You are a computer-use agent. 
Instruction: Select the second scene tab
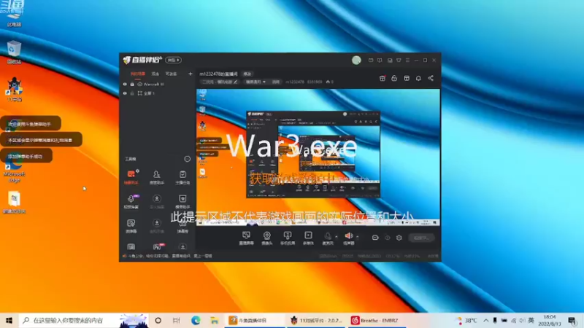pos(155,74)
